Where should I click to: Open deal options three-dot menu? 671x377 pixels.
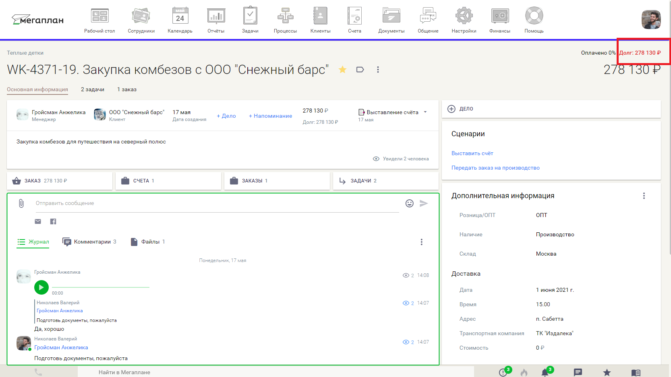[x=378, y=70]
